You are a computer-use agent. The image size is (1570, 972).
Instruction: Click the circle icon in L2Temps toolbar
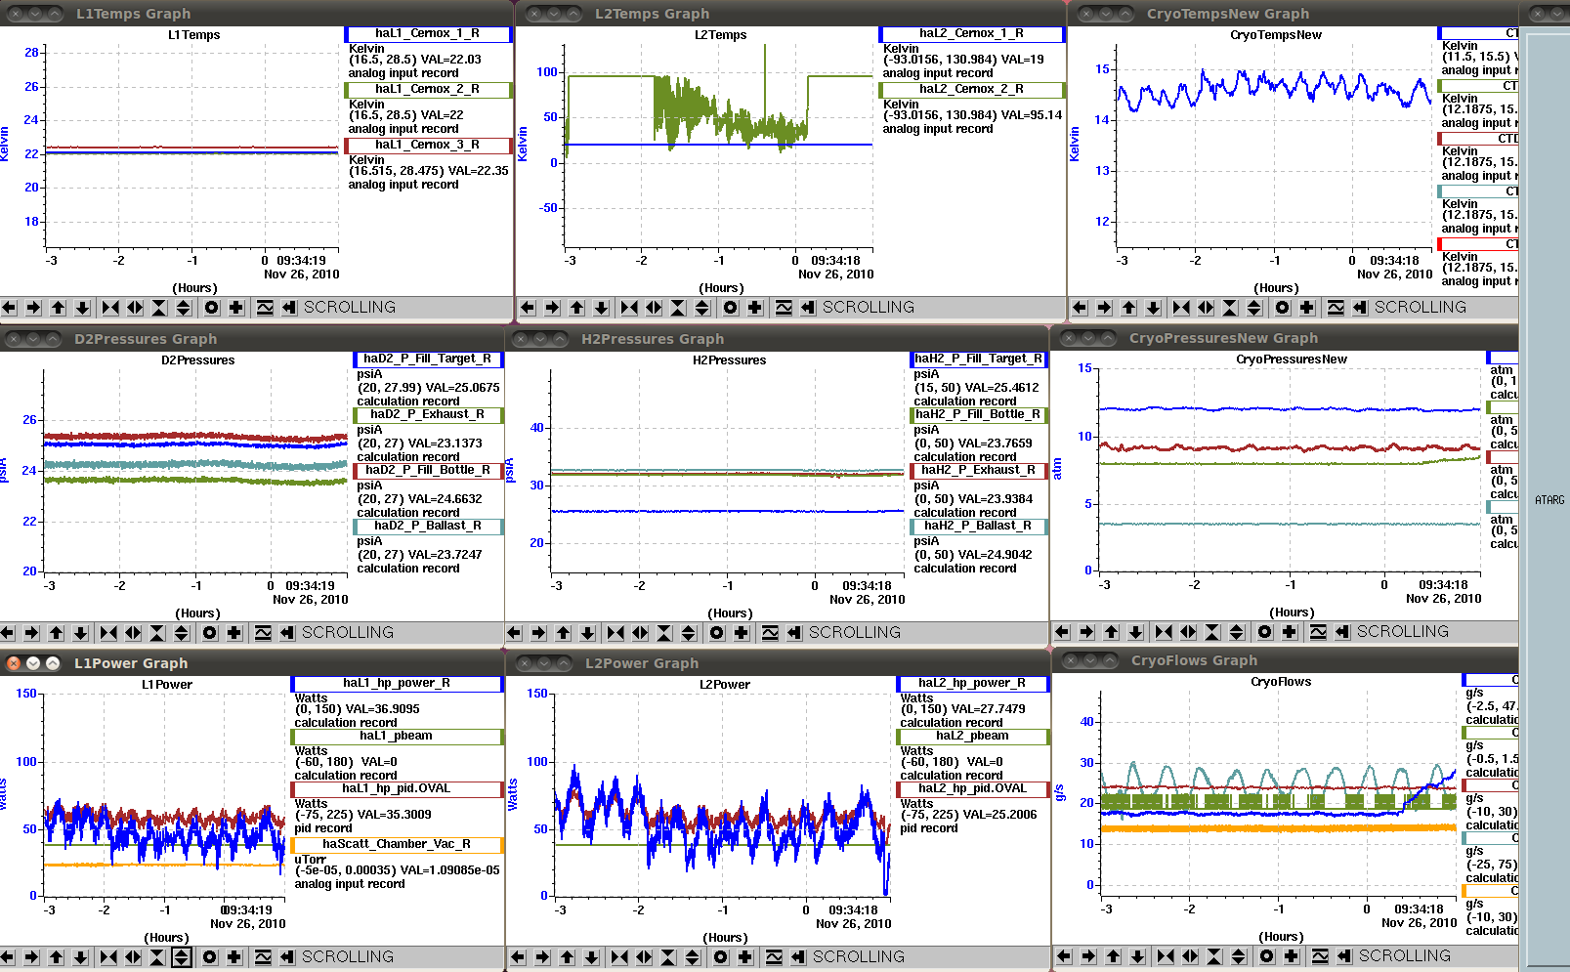pos(731,308)
